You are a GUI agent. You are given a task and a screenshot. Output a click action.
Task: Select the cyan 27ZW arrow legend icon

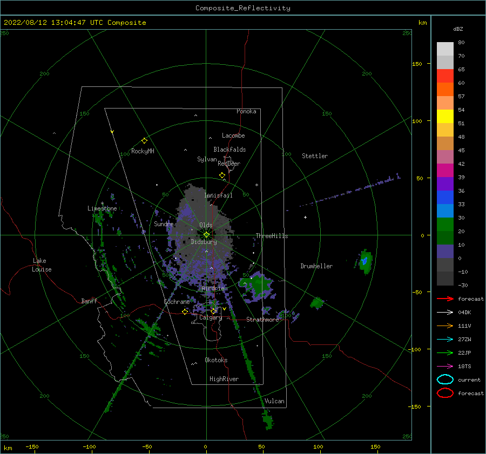445,340
